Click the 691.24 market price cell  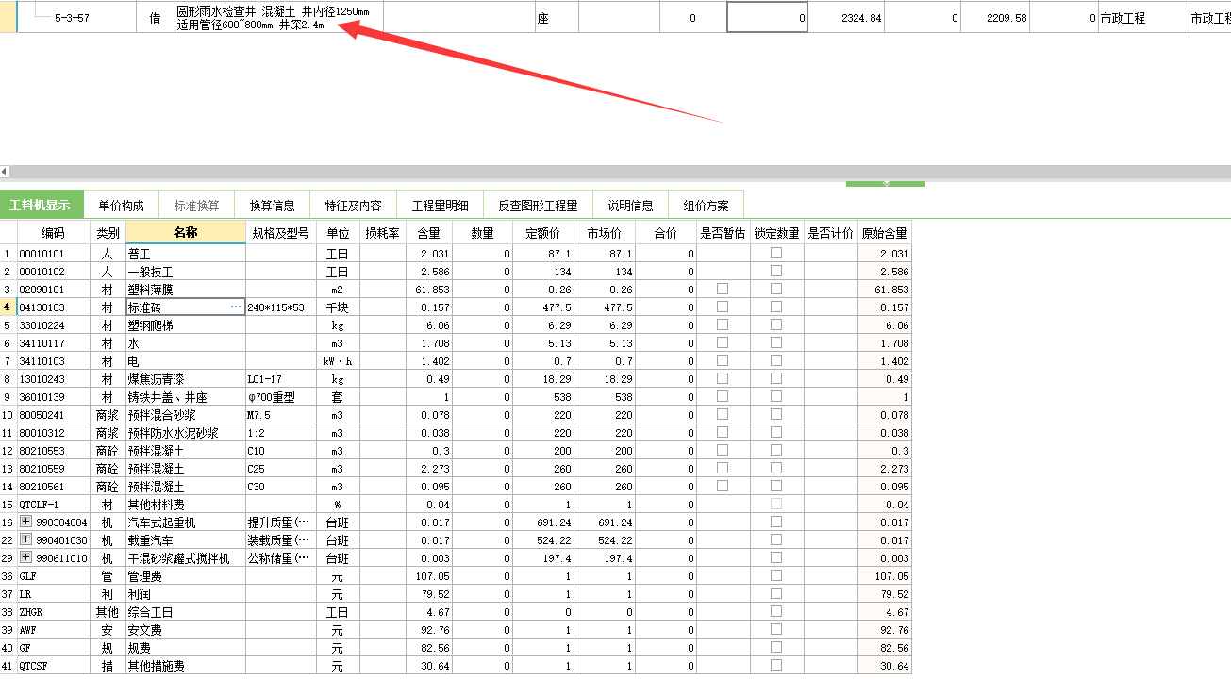[x=604, y=522]
